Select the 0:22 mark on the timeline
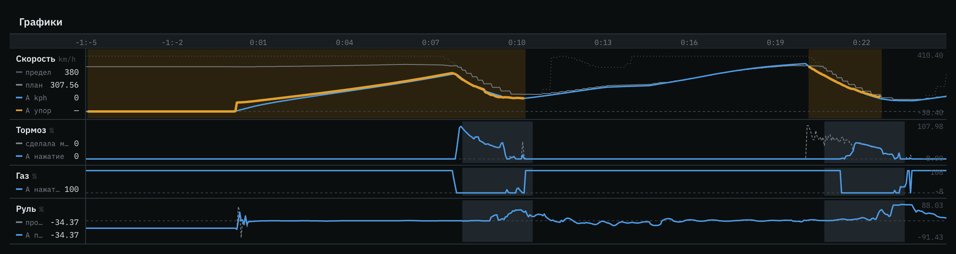 point(862,43)
